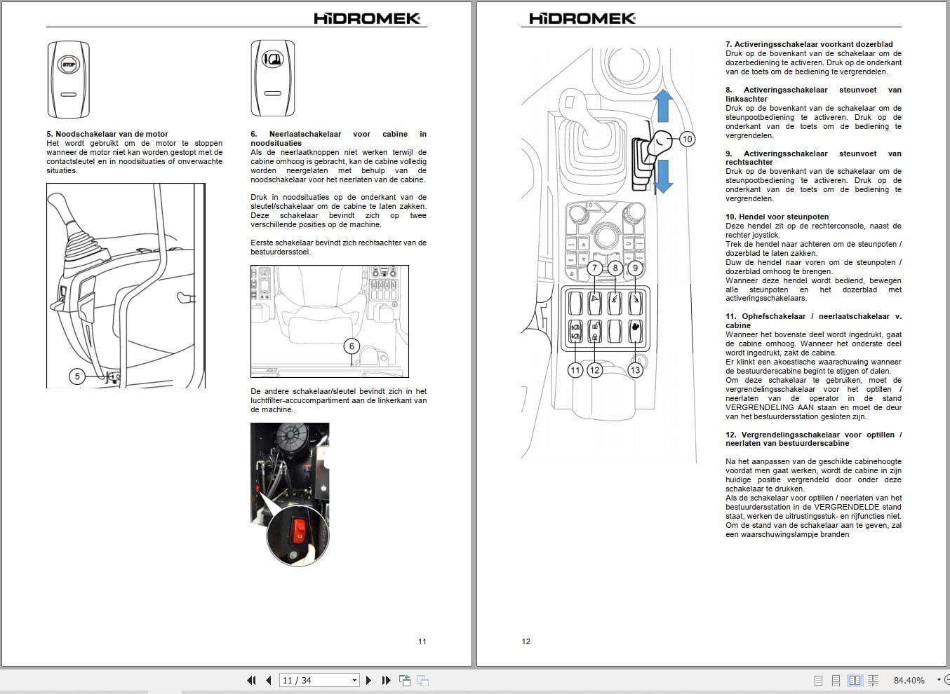Click the operator seat drawing with callout 6
The height and width of the screenshot is (694, 950).
(x=330, y=321)
